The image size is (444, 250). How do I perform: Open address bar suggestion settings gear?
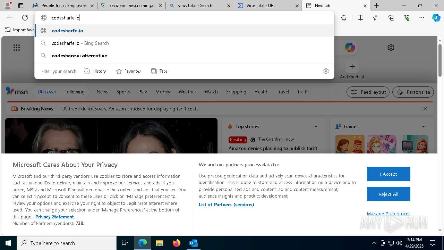tap(326, 71)
